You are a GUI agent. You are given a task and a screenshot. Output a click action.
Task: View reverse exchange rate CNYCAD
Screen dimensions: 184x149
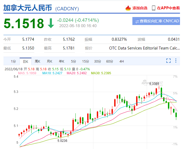coord(156,21)
